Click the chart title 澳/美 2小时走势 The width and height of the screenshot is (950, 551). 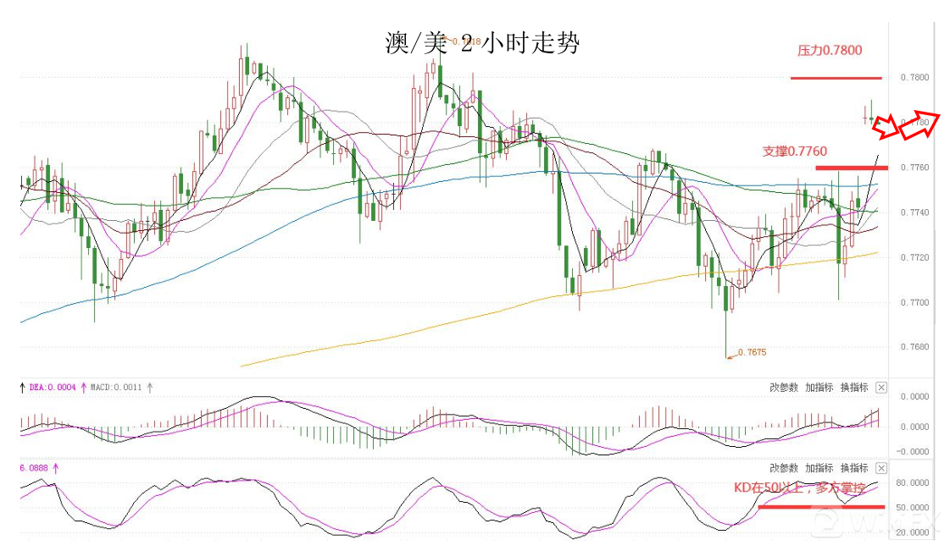pos(482,43)
